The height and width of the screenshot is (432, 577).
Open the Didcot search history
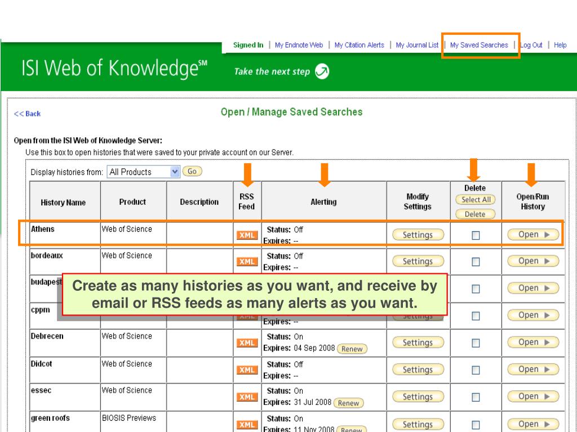[533, 369]
